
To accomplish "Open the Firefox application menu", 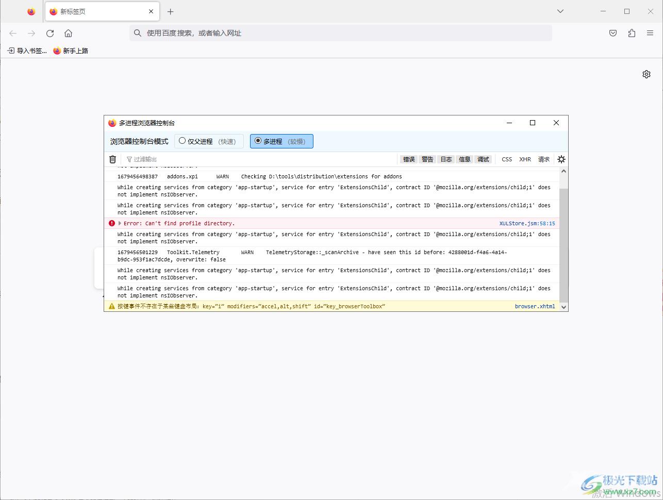I will (x=650, y=33).
